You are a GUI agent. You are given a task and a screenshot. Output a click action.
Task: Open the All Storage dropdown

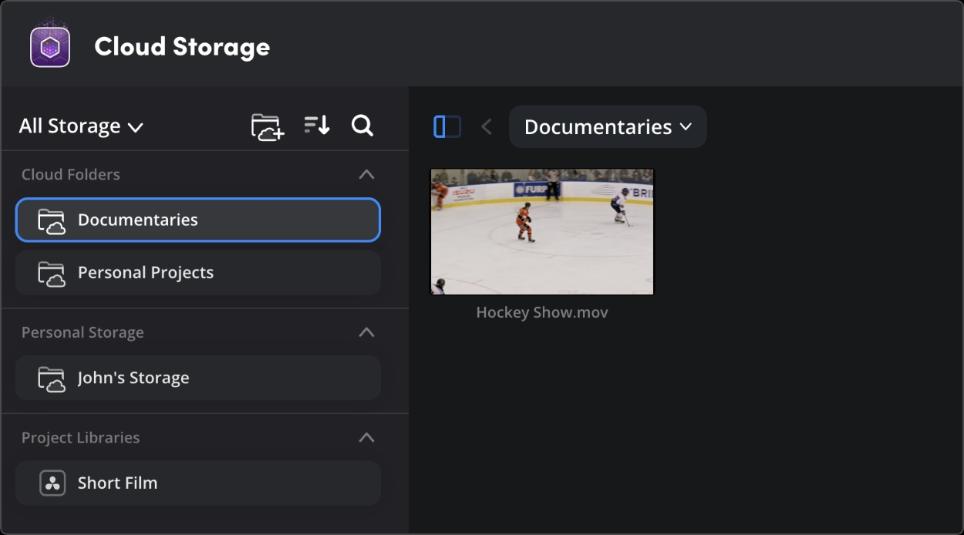pyautogui.click(x=81, y=126)
